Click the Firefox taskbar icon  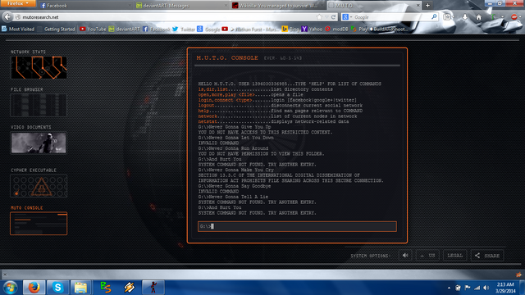(34, 288)
